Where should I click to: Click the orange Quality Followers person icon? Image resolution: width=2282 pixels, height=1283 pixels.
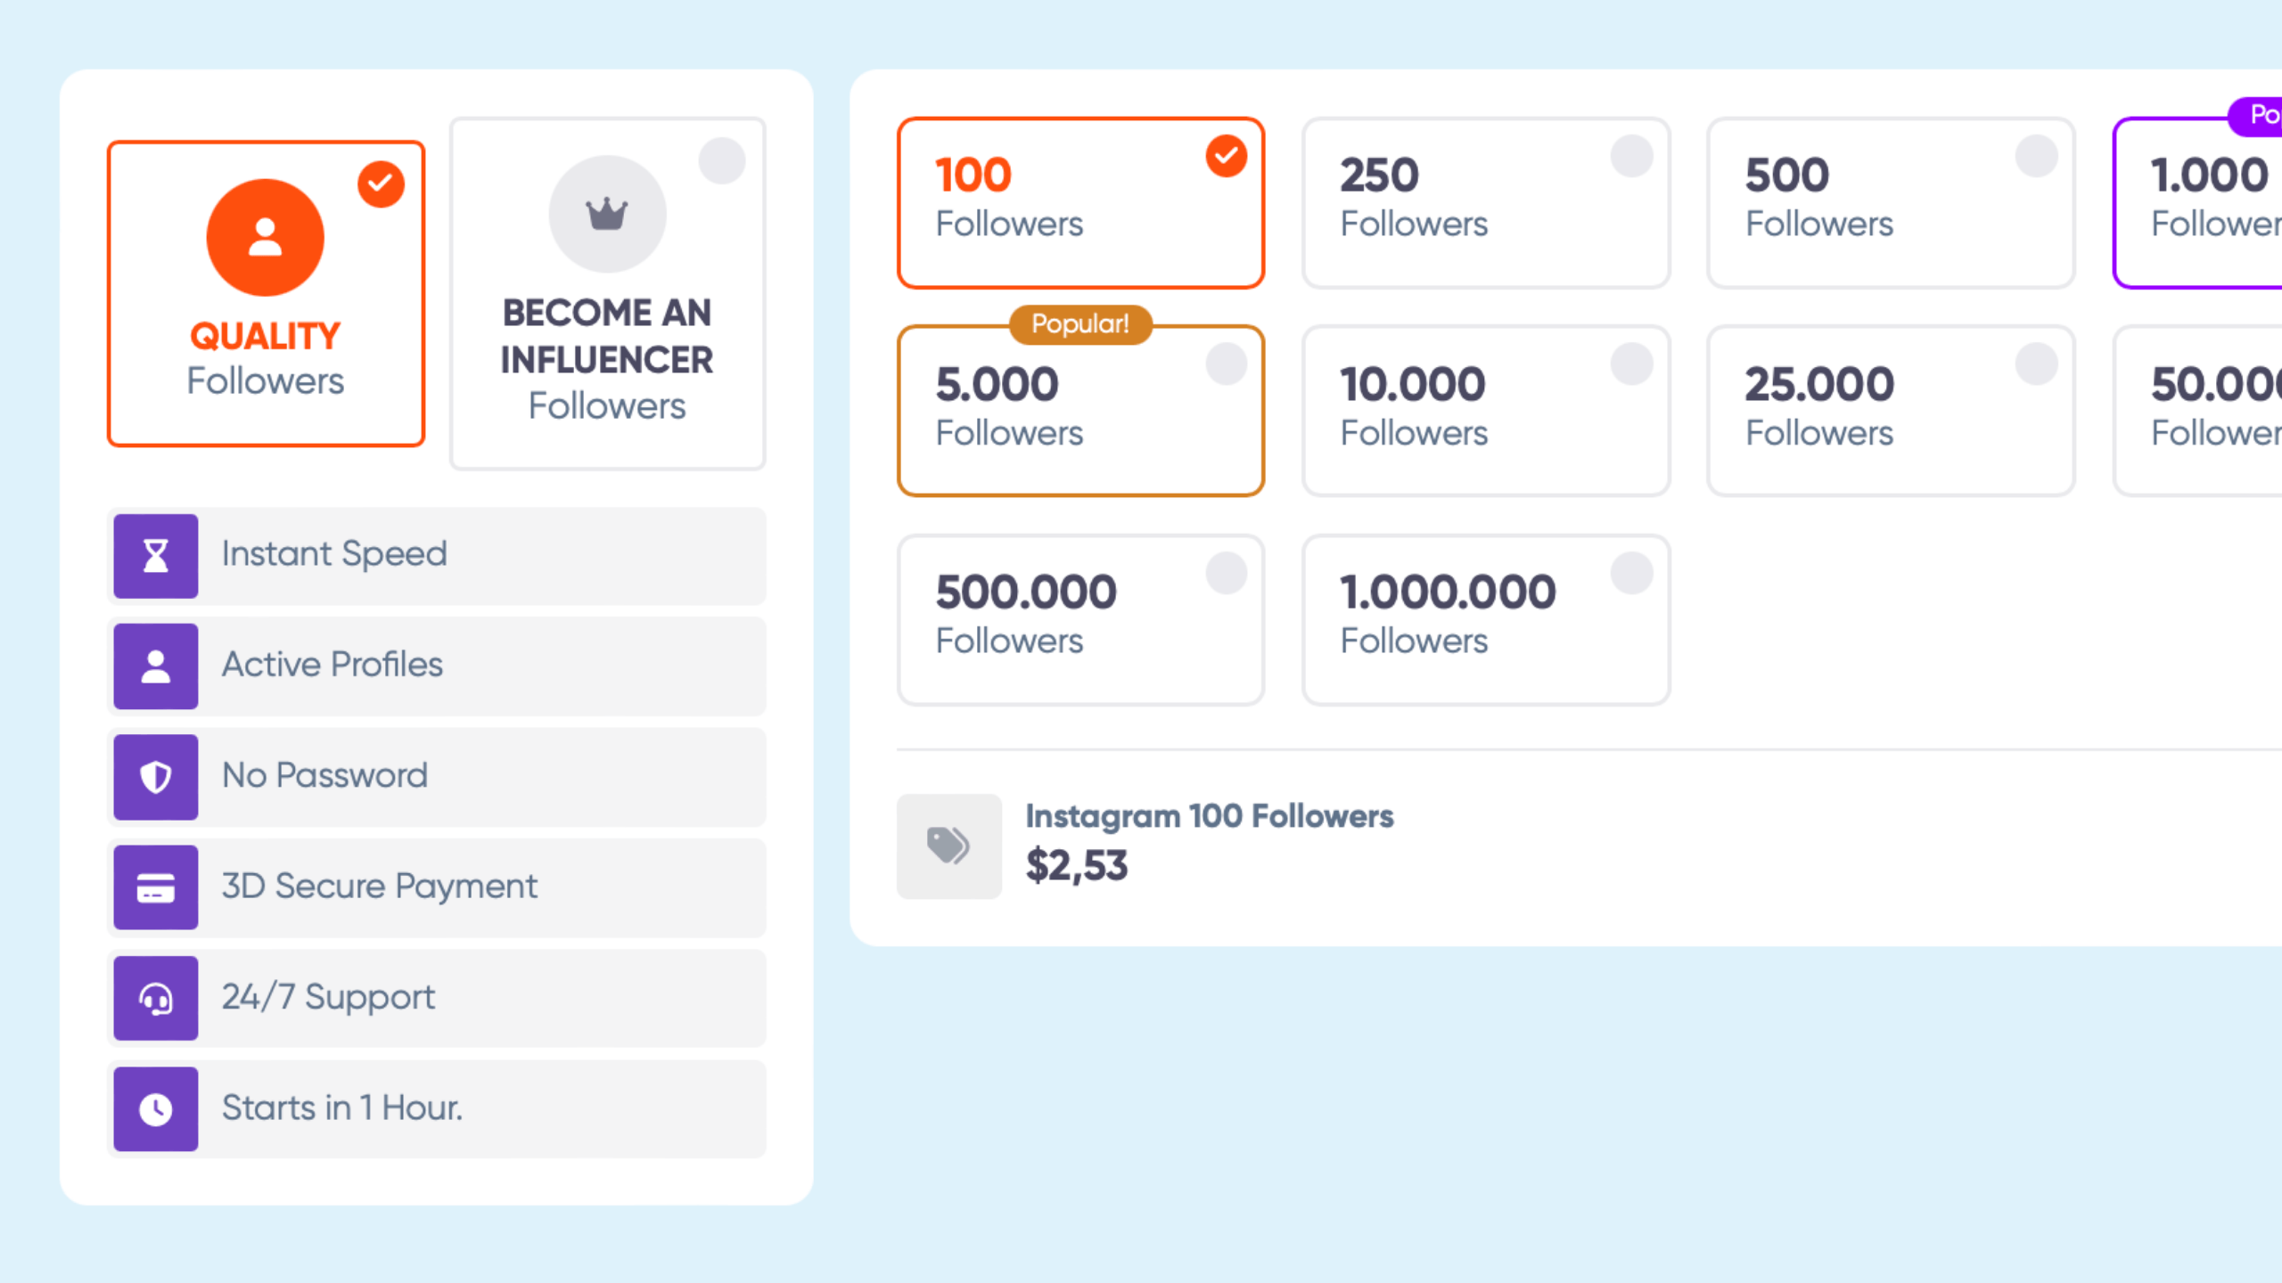(x=265, y=237)
